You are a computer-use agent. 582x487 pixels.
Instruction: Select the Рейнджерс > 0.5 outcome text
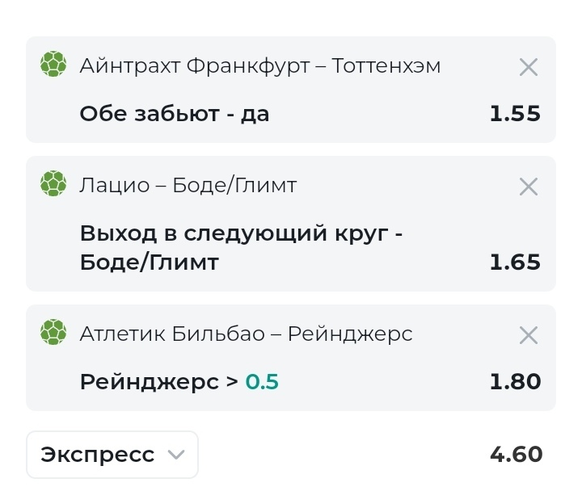179,382
